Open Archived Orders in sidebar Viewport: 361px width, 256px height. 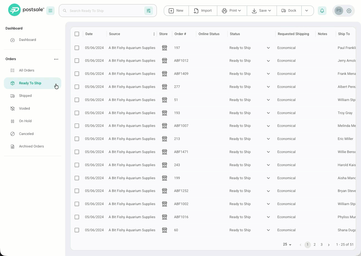click(32, 146)
